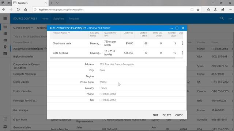Open a new browser tab

click(x=52, y=3)
